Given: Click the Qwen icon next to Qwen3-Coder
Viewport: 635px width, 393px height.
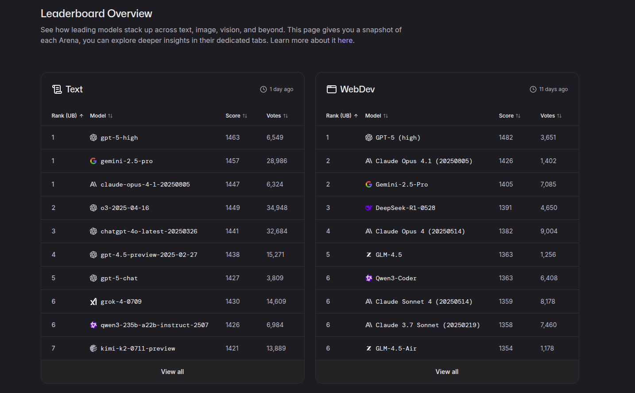Looking at the screenshot, I should pos(369,278).
